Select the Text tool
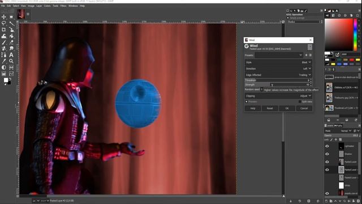362x204 pixels. pos(11,55)
